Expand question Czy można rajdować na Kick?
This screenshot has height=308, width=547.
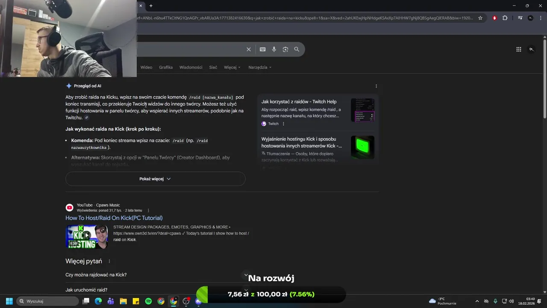(x=155, y=275)
